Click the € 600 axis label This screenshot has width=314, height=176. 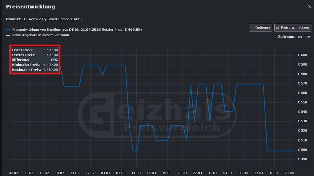pos(302,55)
